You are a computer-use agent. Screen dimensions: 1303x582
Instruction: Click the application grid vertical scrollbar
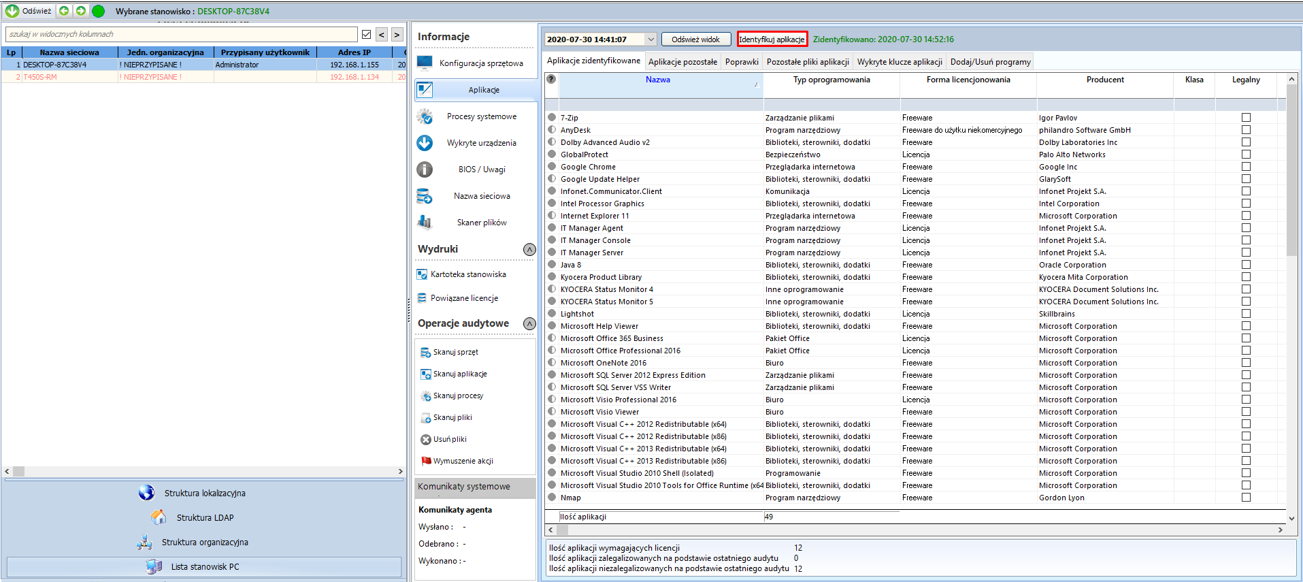click(x=1291, y=300)
